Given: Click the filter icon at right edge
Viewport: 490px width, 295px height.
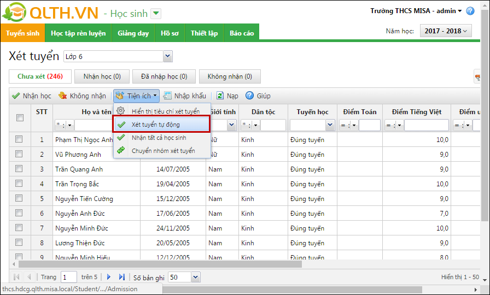Looking at the screenshot, I should 477,77.
